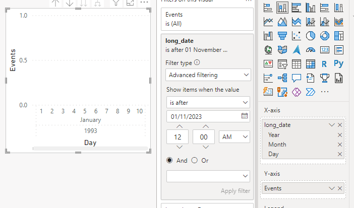354x208 pixels.
Task: Choose the table visual
Action: click(297, 64)
